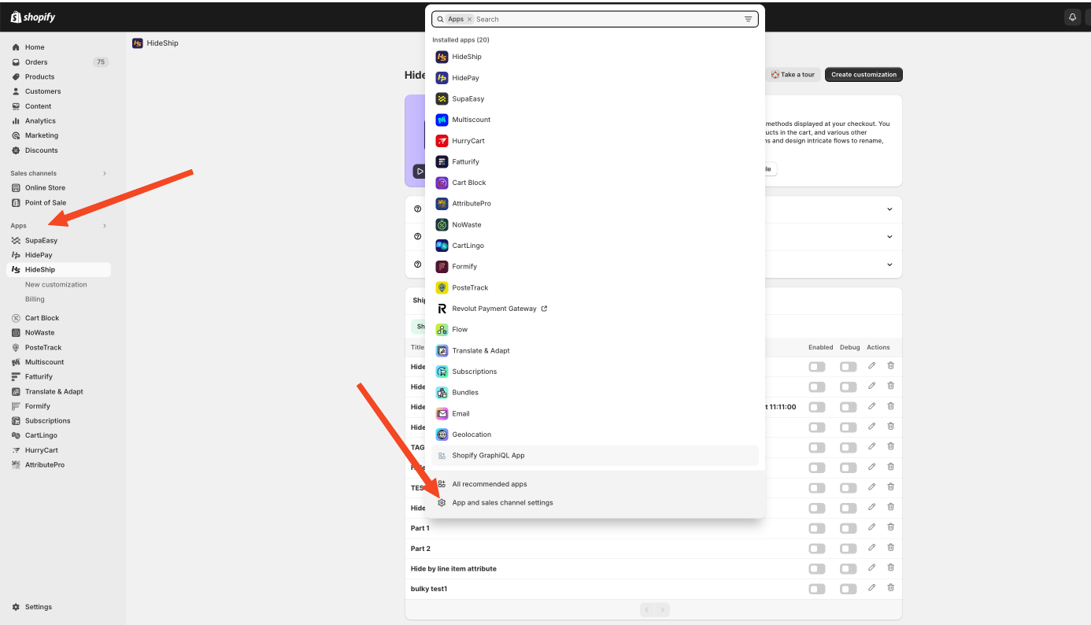
Task: Turn on Debug for "Hide by line item attribute"
Action: click(849, 568)
